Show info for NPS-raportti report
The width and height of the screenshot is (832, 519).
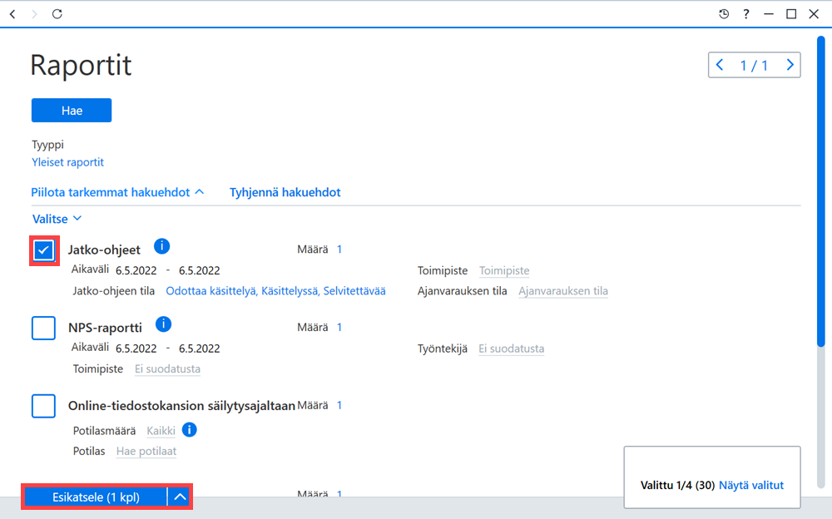click(163, 324)
